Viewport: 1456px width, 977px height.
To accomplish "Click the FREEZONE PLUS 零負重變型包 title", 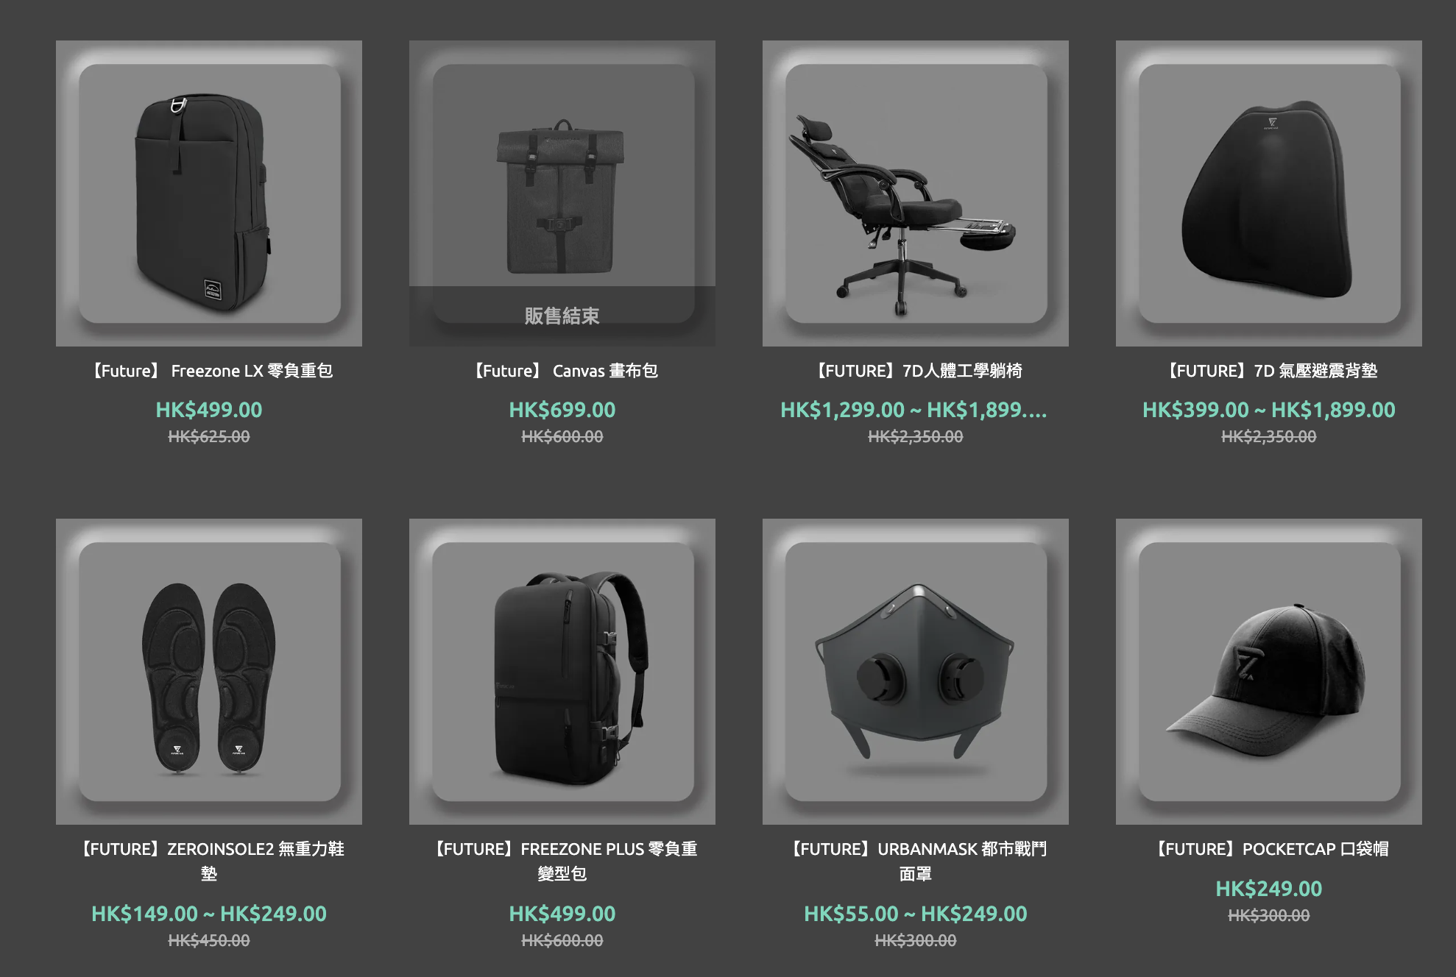I will [x=562, y=861].
